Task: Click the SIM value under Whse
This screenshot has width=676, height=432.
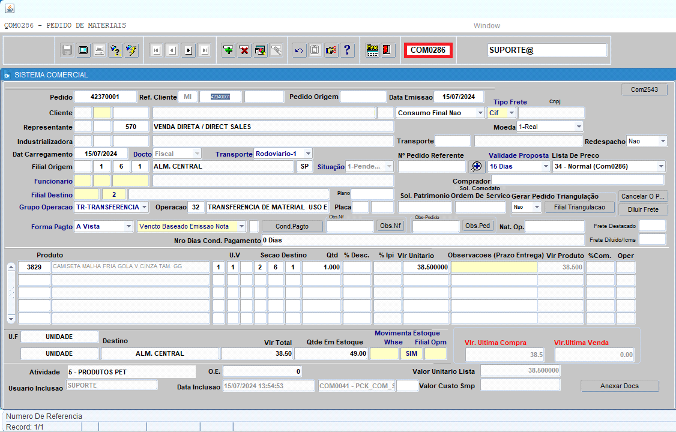Action: [412, 353]
